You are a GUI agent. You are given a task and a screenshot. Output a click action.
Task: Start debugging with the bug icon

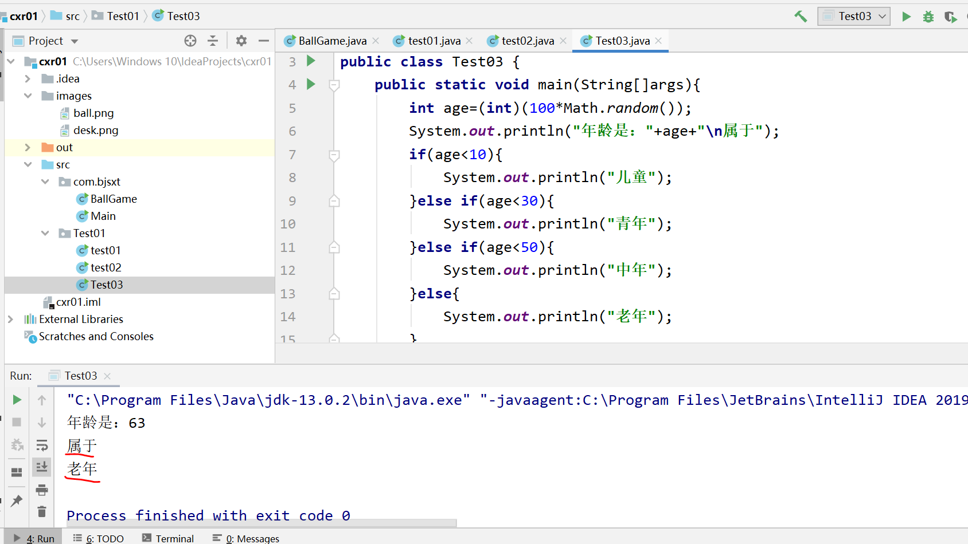[x=928, y=17]
